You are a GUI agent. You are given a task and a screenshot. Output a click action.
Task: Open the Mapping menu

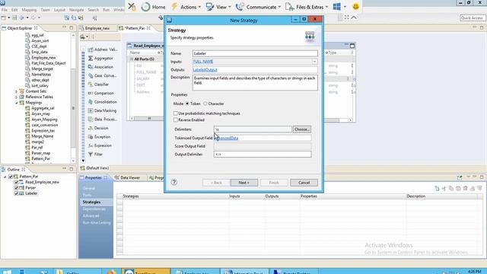click(x=29, y=10)
